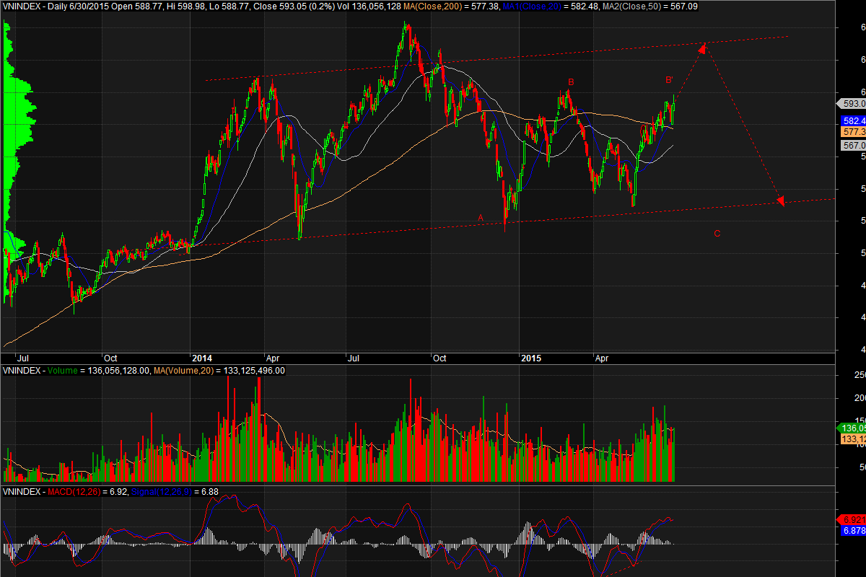Image resolution: width=866 pixels, height=577 pixels.
Task: Click the gray 567.0 price axis tag
Action: click(x=852, y=146)
